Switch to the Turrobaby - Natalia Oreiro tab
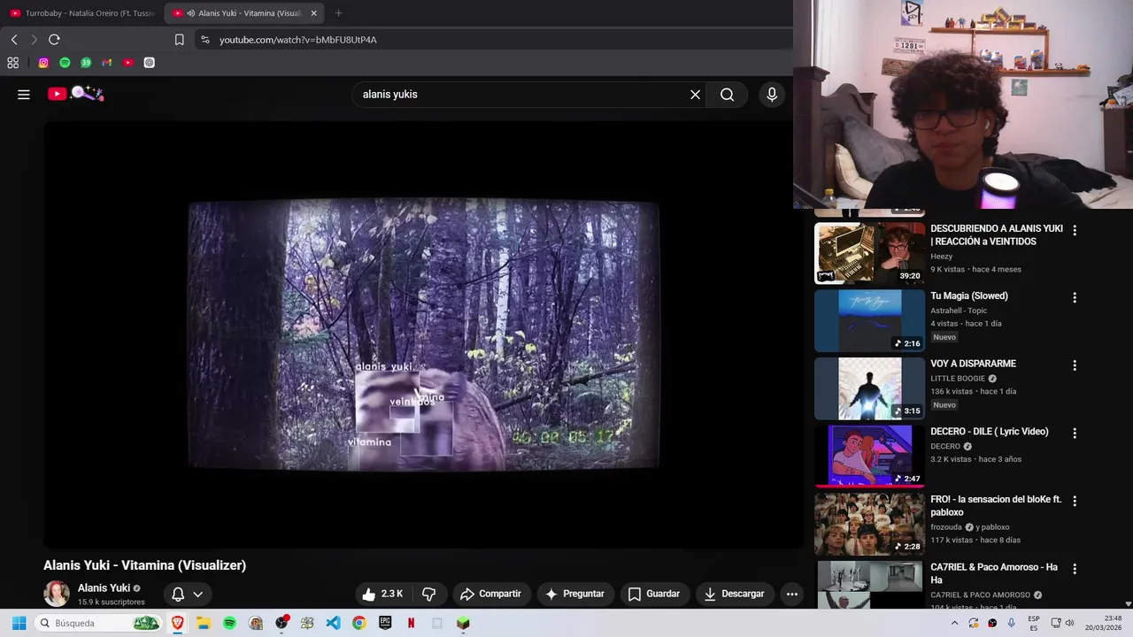The height and width of the screenshot is (637, 1133). click(81, 13)
